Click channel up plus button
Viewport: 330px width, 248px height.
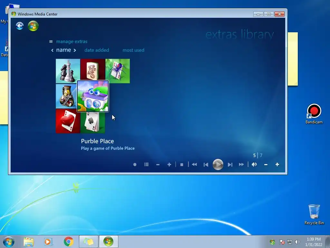click(169, 164)
